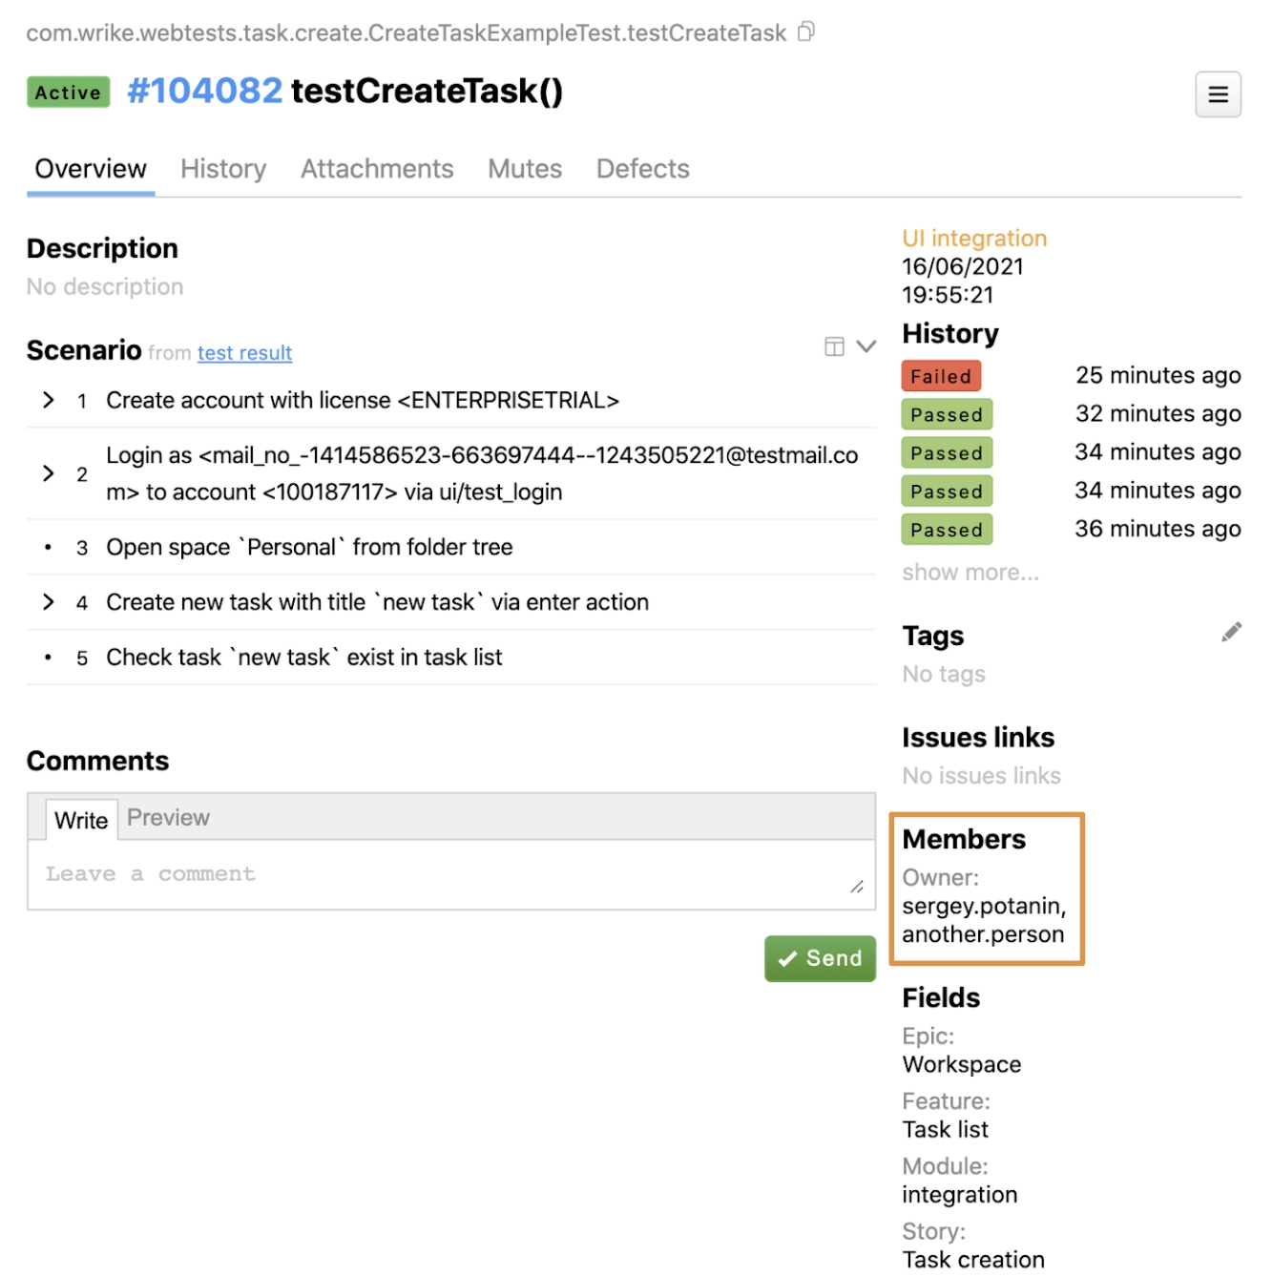Expand the scenario options chevron
This screenshot has width=1273, height=1277.
[x=866, y=346]
